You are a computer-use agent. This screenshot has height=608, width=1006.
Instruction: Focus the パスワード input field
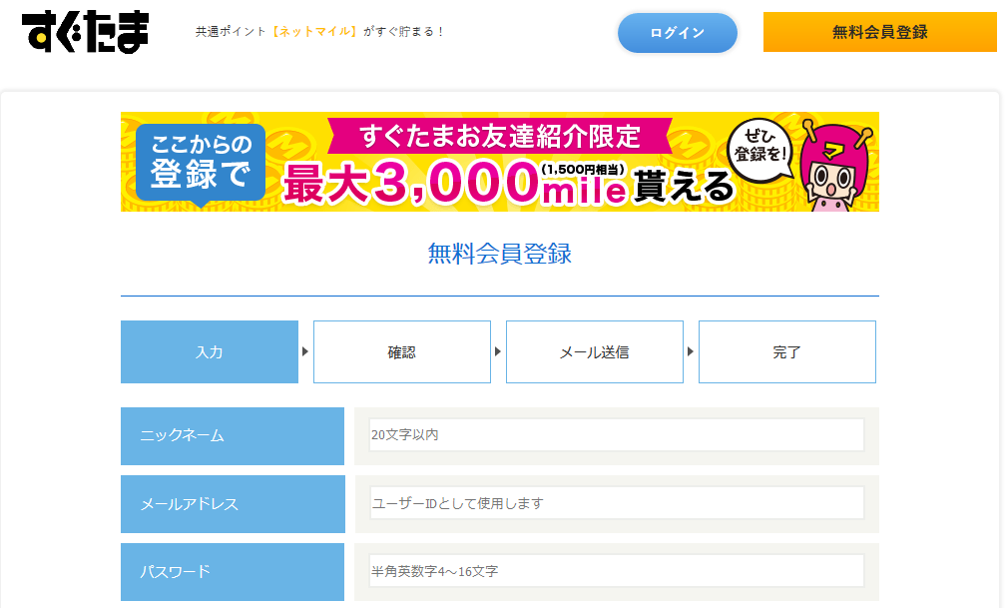[617, 571]
